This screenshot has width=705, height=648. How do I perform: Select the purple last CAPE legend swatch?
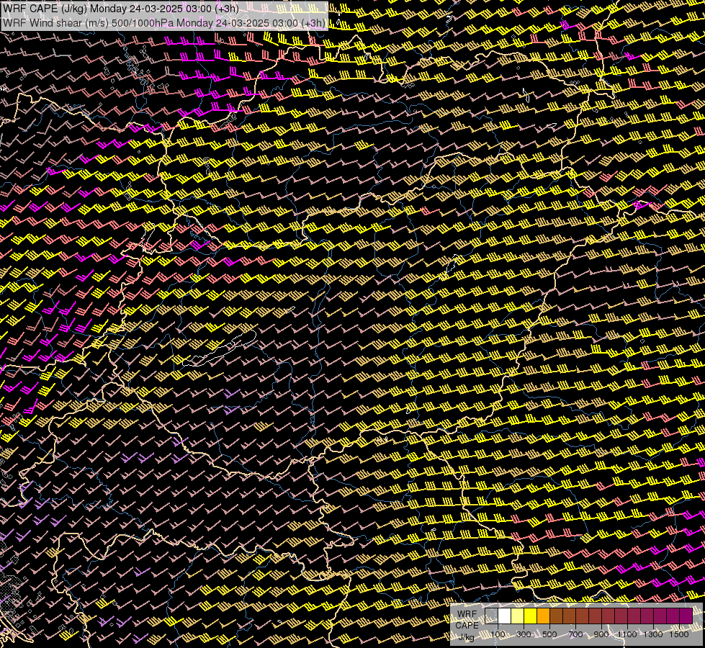coord(686,616)
